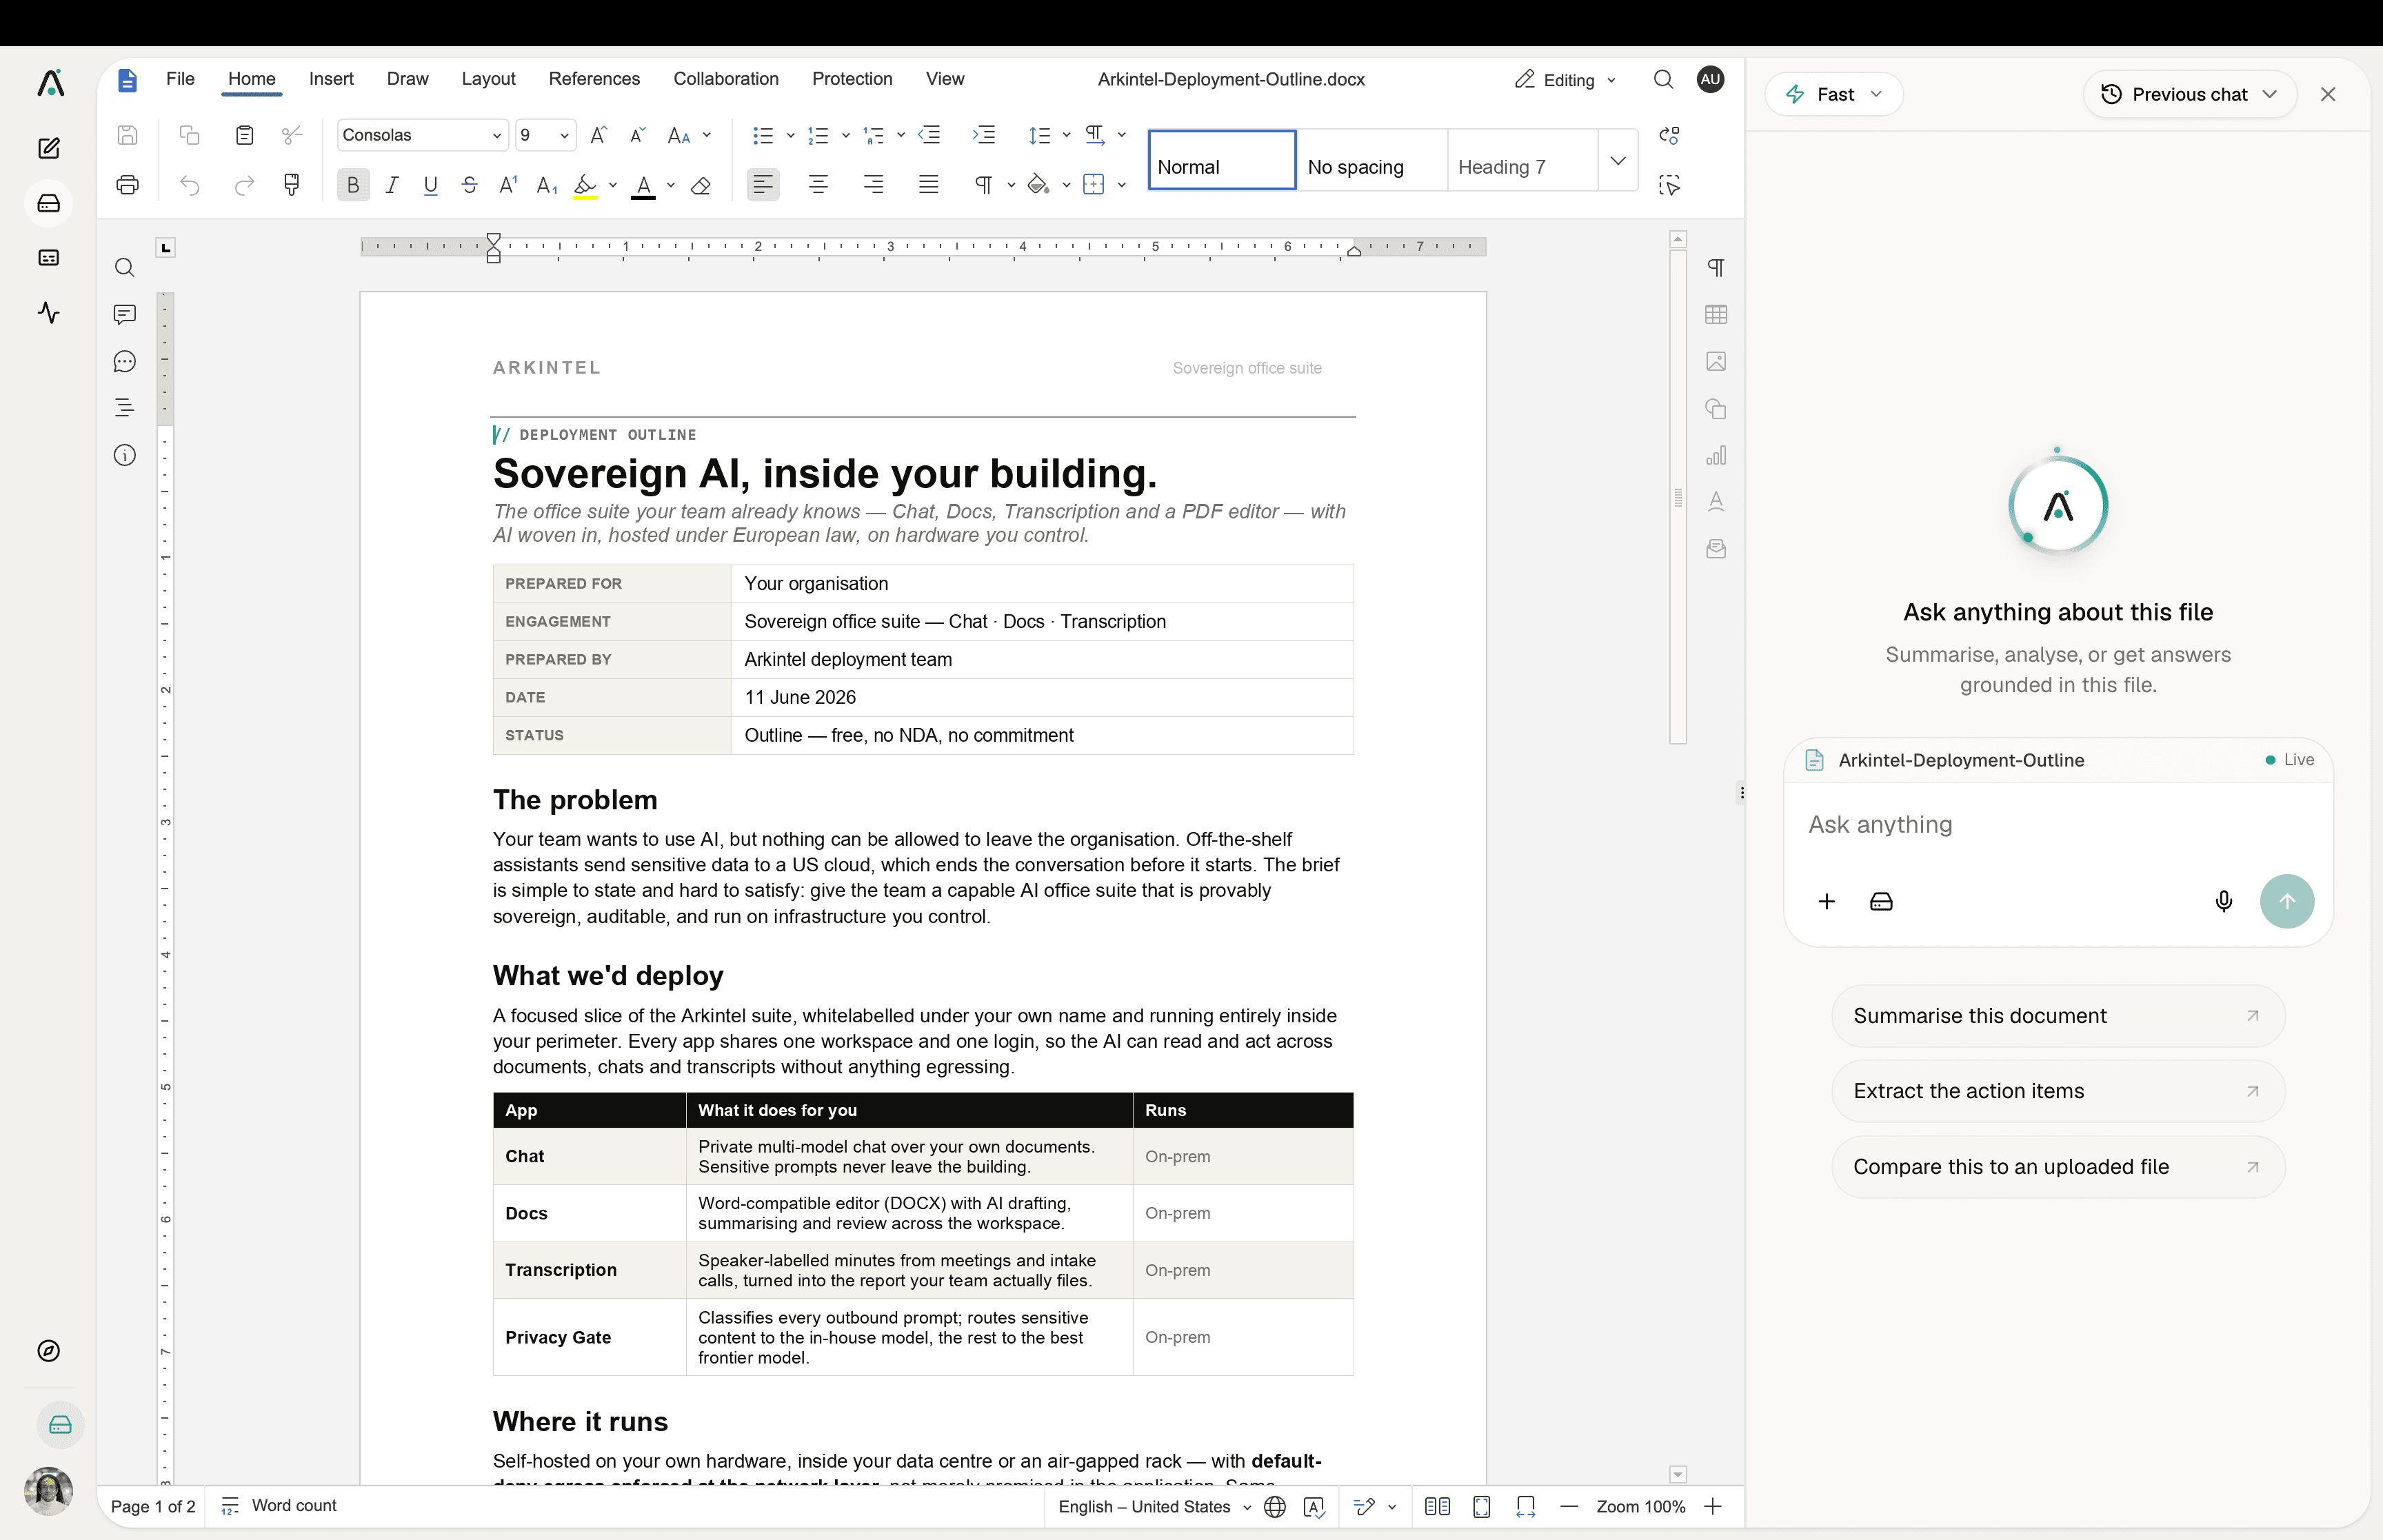Toggle Italic formatting
Image resolution: width=2383 pixels, height=1540 pixels.
click(392, 185)
